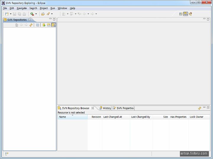Sort by Last Changed By column

[141, 117]
